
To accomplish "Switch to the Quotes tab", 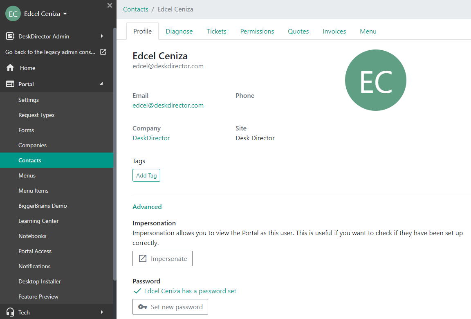I will coord(298,31).
